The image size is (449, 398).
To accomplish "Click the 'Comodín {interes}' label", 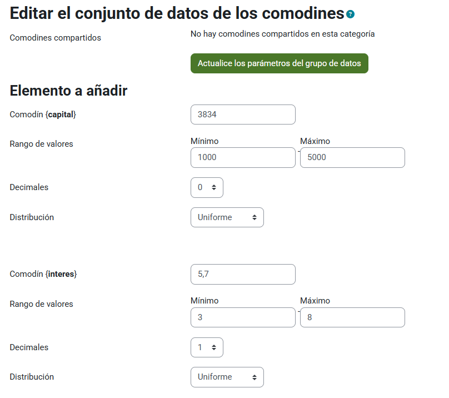I will [43, 274].
